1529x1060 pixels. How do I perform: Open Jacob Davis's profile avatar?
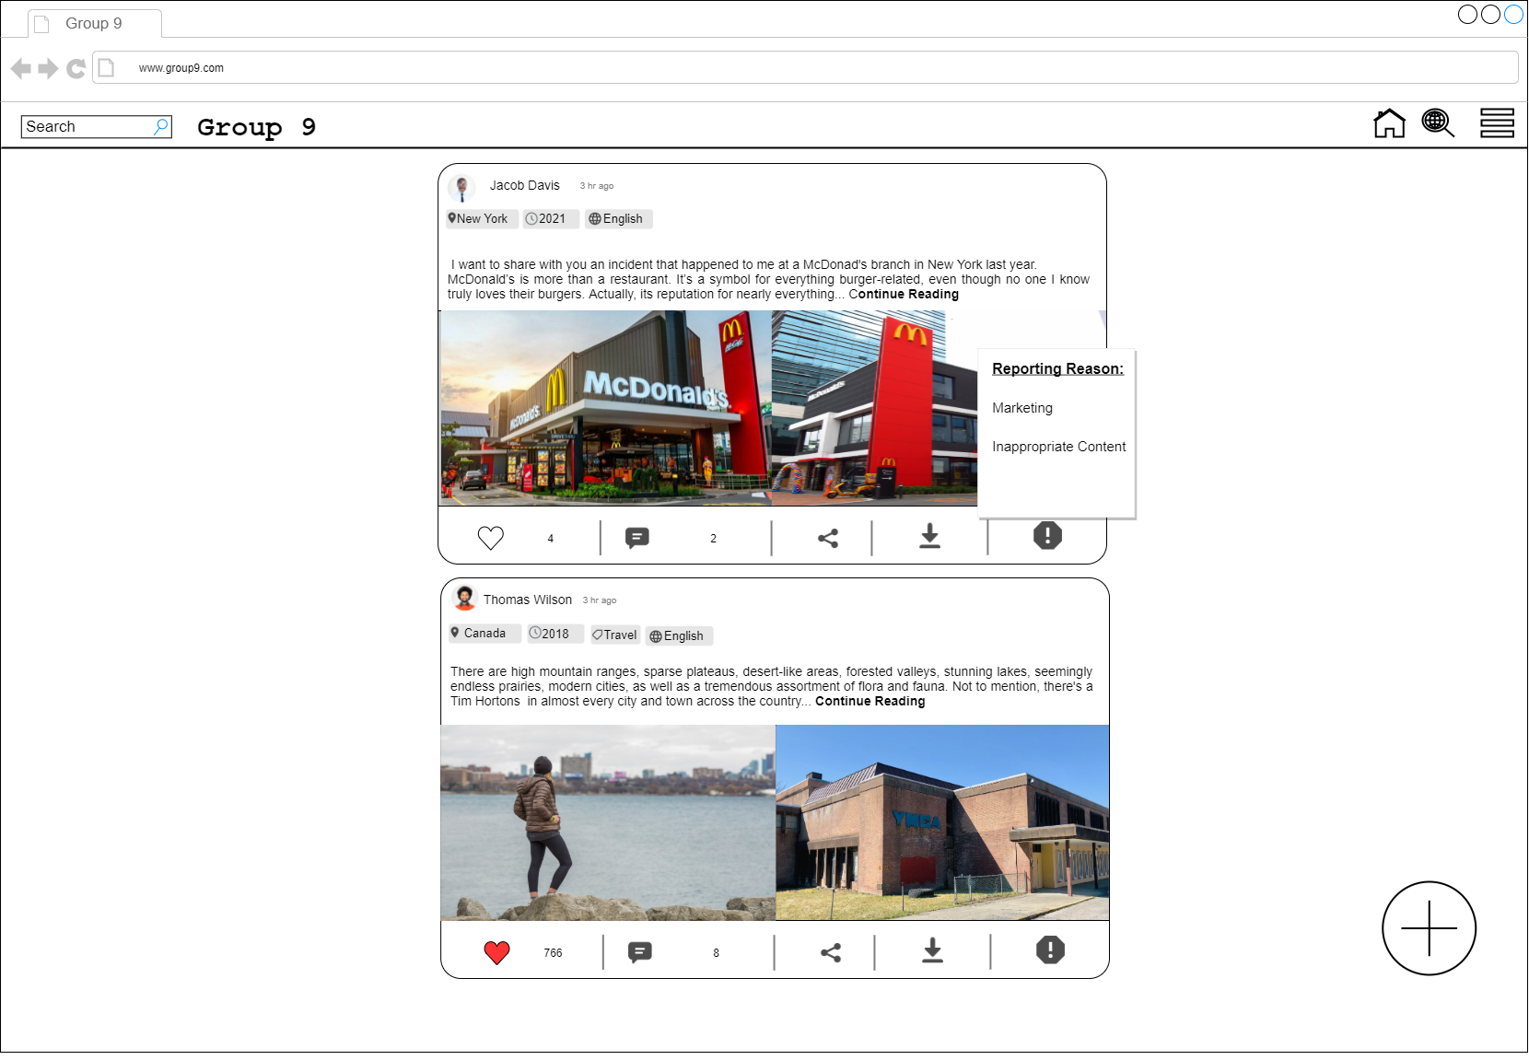(461, 187)
